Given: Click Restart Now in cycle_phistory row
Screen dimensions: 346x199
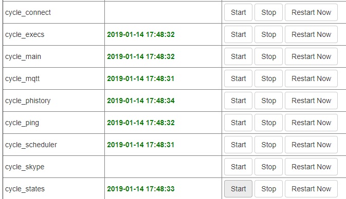Looking at the screenshot, I should pyautogui.click(x=311, y=101).
